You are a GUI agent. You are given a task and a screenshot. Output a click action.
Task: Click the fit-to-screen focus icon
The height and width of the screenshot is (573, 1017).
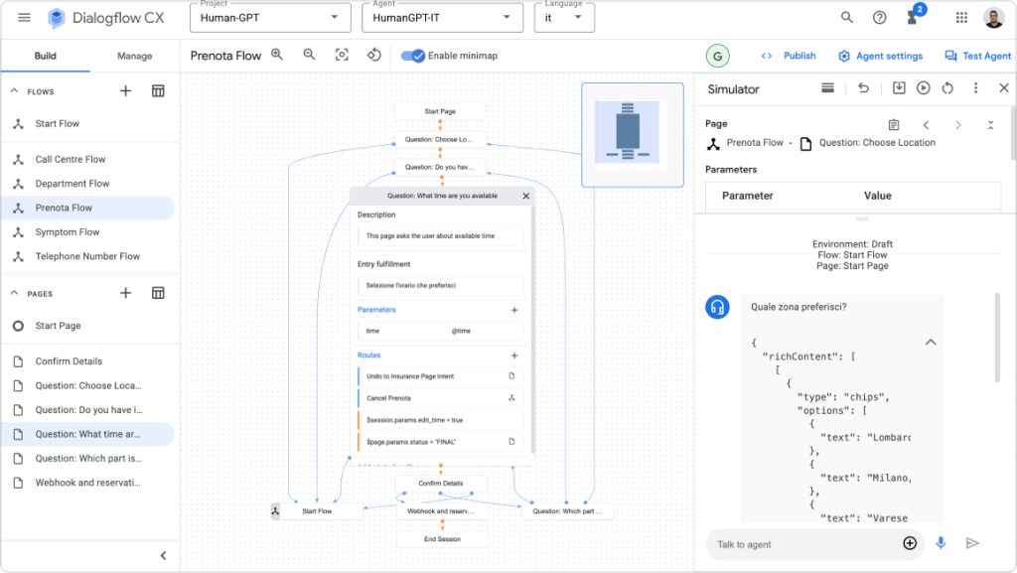coord(342,56)
